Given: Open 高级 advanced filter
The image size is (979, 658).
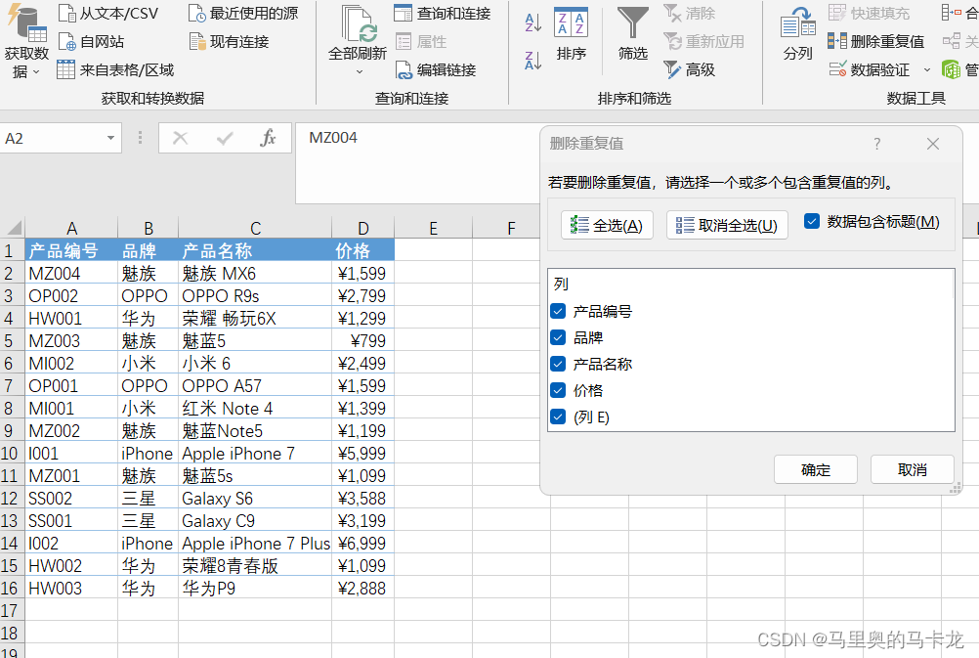Looking at the screenshot, I should [x=689, y=70].
